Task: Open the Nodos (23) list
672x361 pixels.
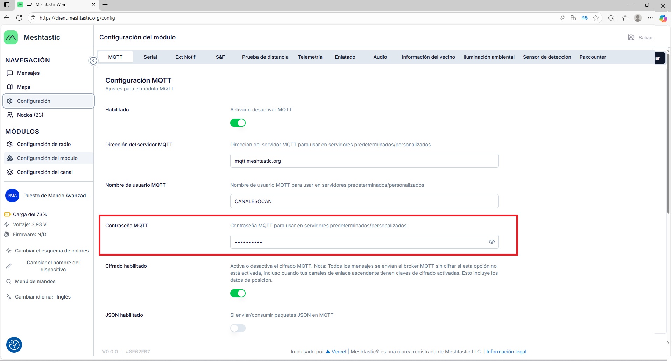Action: pyautogui.click(x=30, y=115)
